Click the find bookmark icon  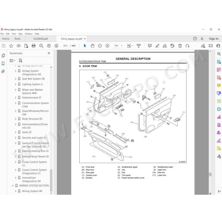21,61
